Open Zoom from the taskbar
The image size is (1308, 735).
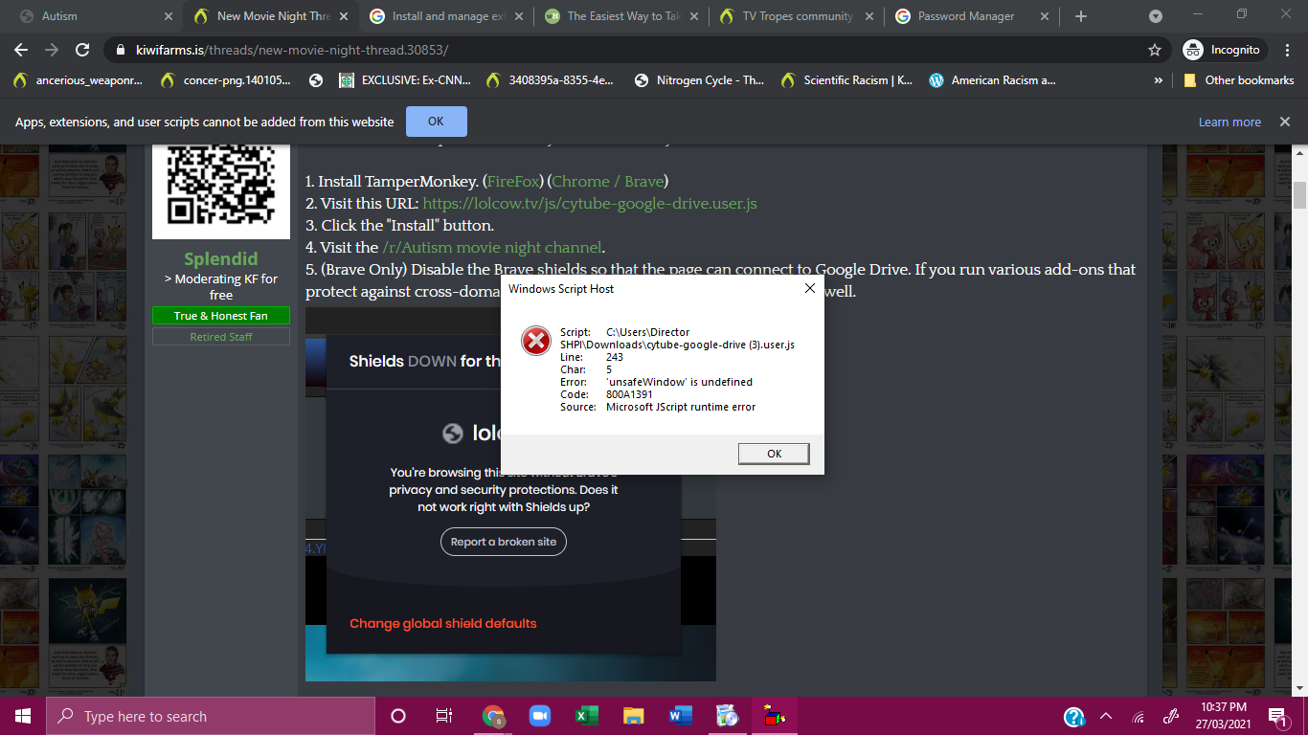point(540,716)
